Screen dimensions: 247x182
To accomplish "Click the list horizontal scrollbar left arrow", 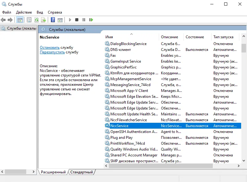I will point(106,166).
